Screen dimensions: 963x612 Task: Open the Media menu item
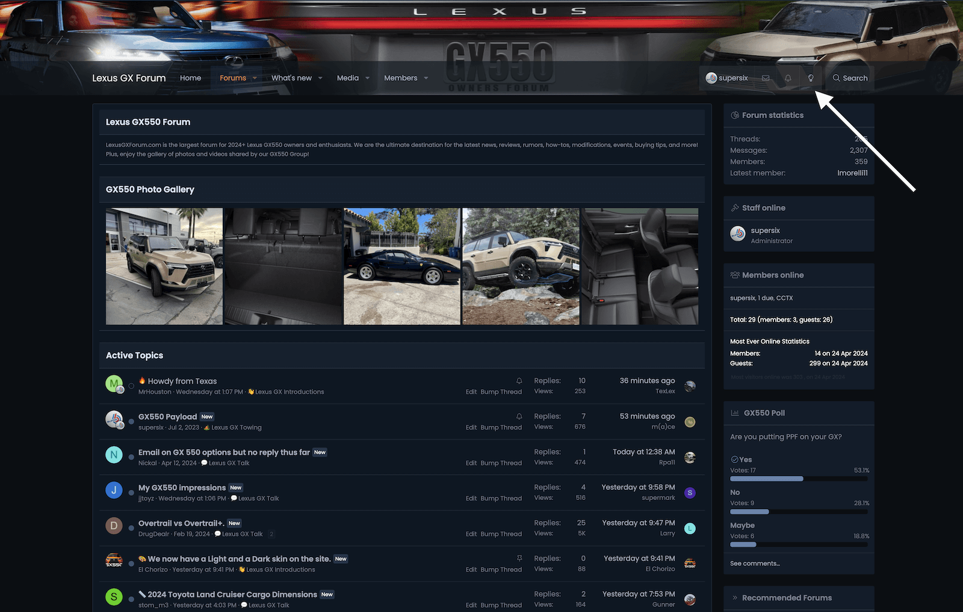click(347, 78)
